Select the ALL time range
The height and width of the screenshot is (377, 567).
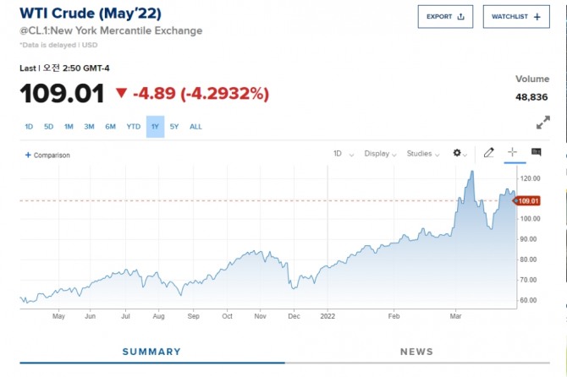(195, 127)
